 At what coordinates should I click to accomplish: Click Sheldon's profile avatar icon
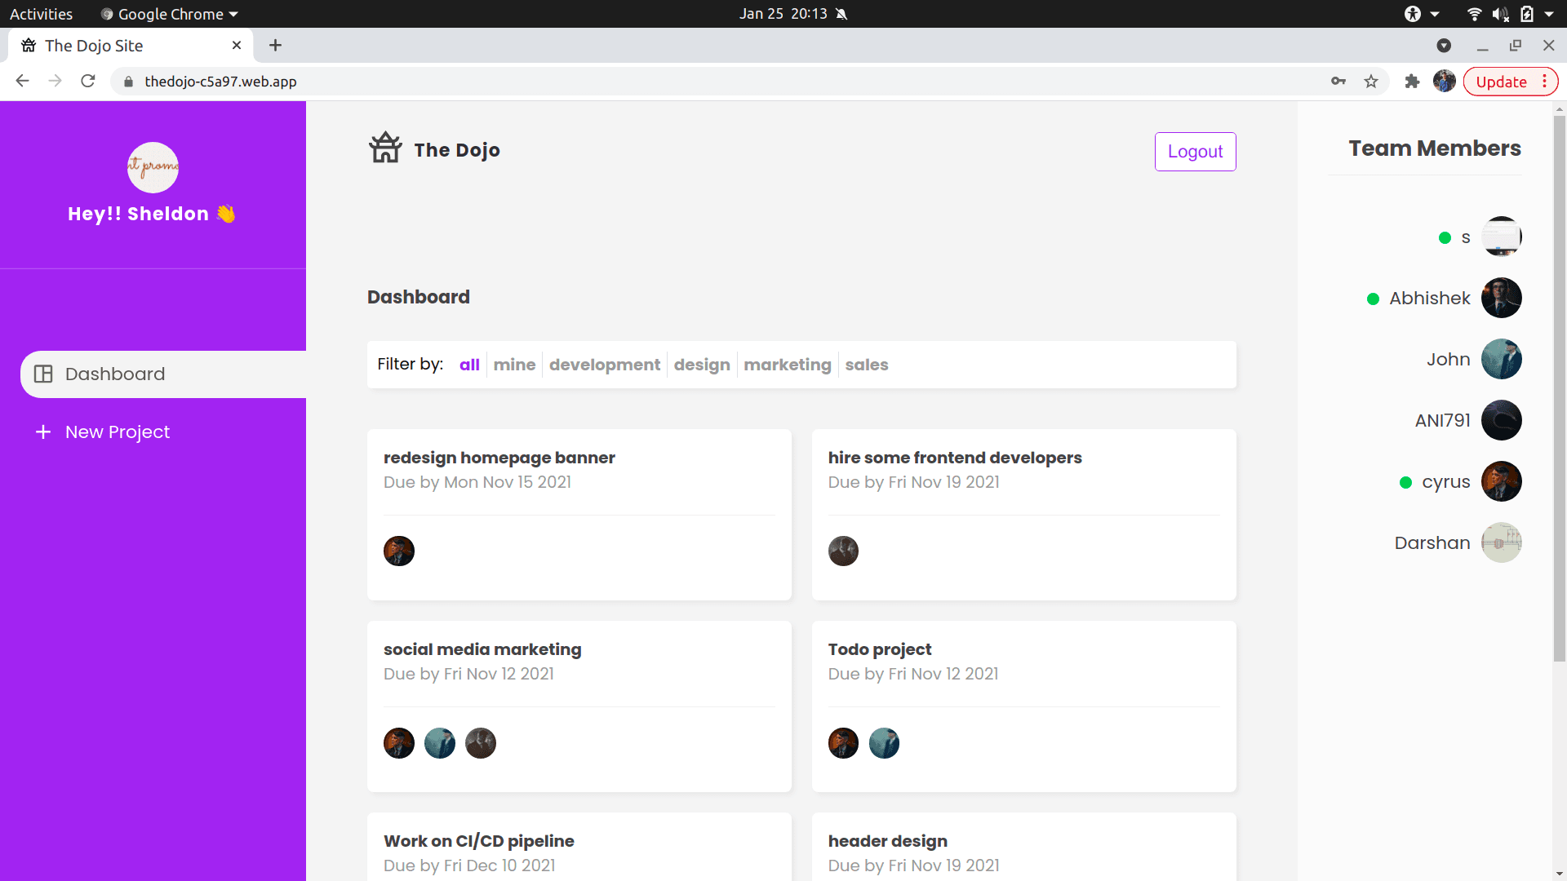pos(153,166)
